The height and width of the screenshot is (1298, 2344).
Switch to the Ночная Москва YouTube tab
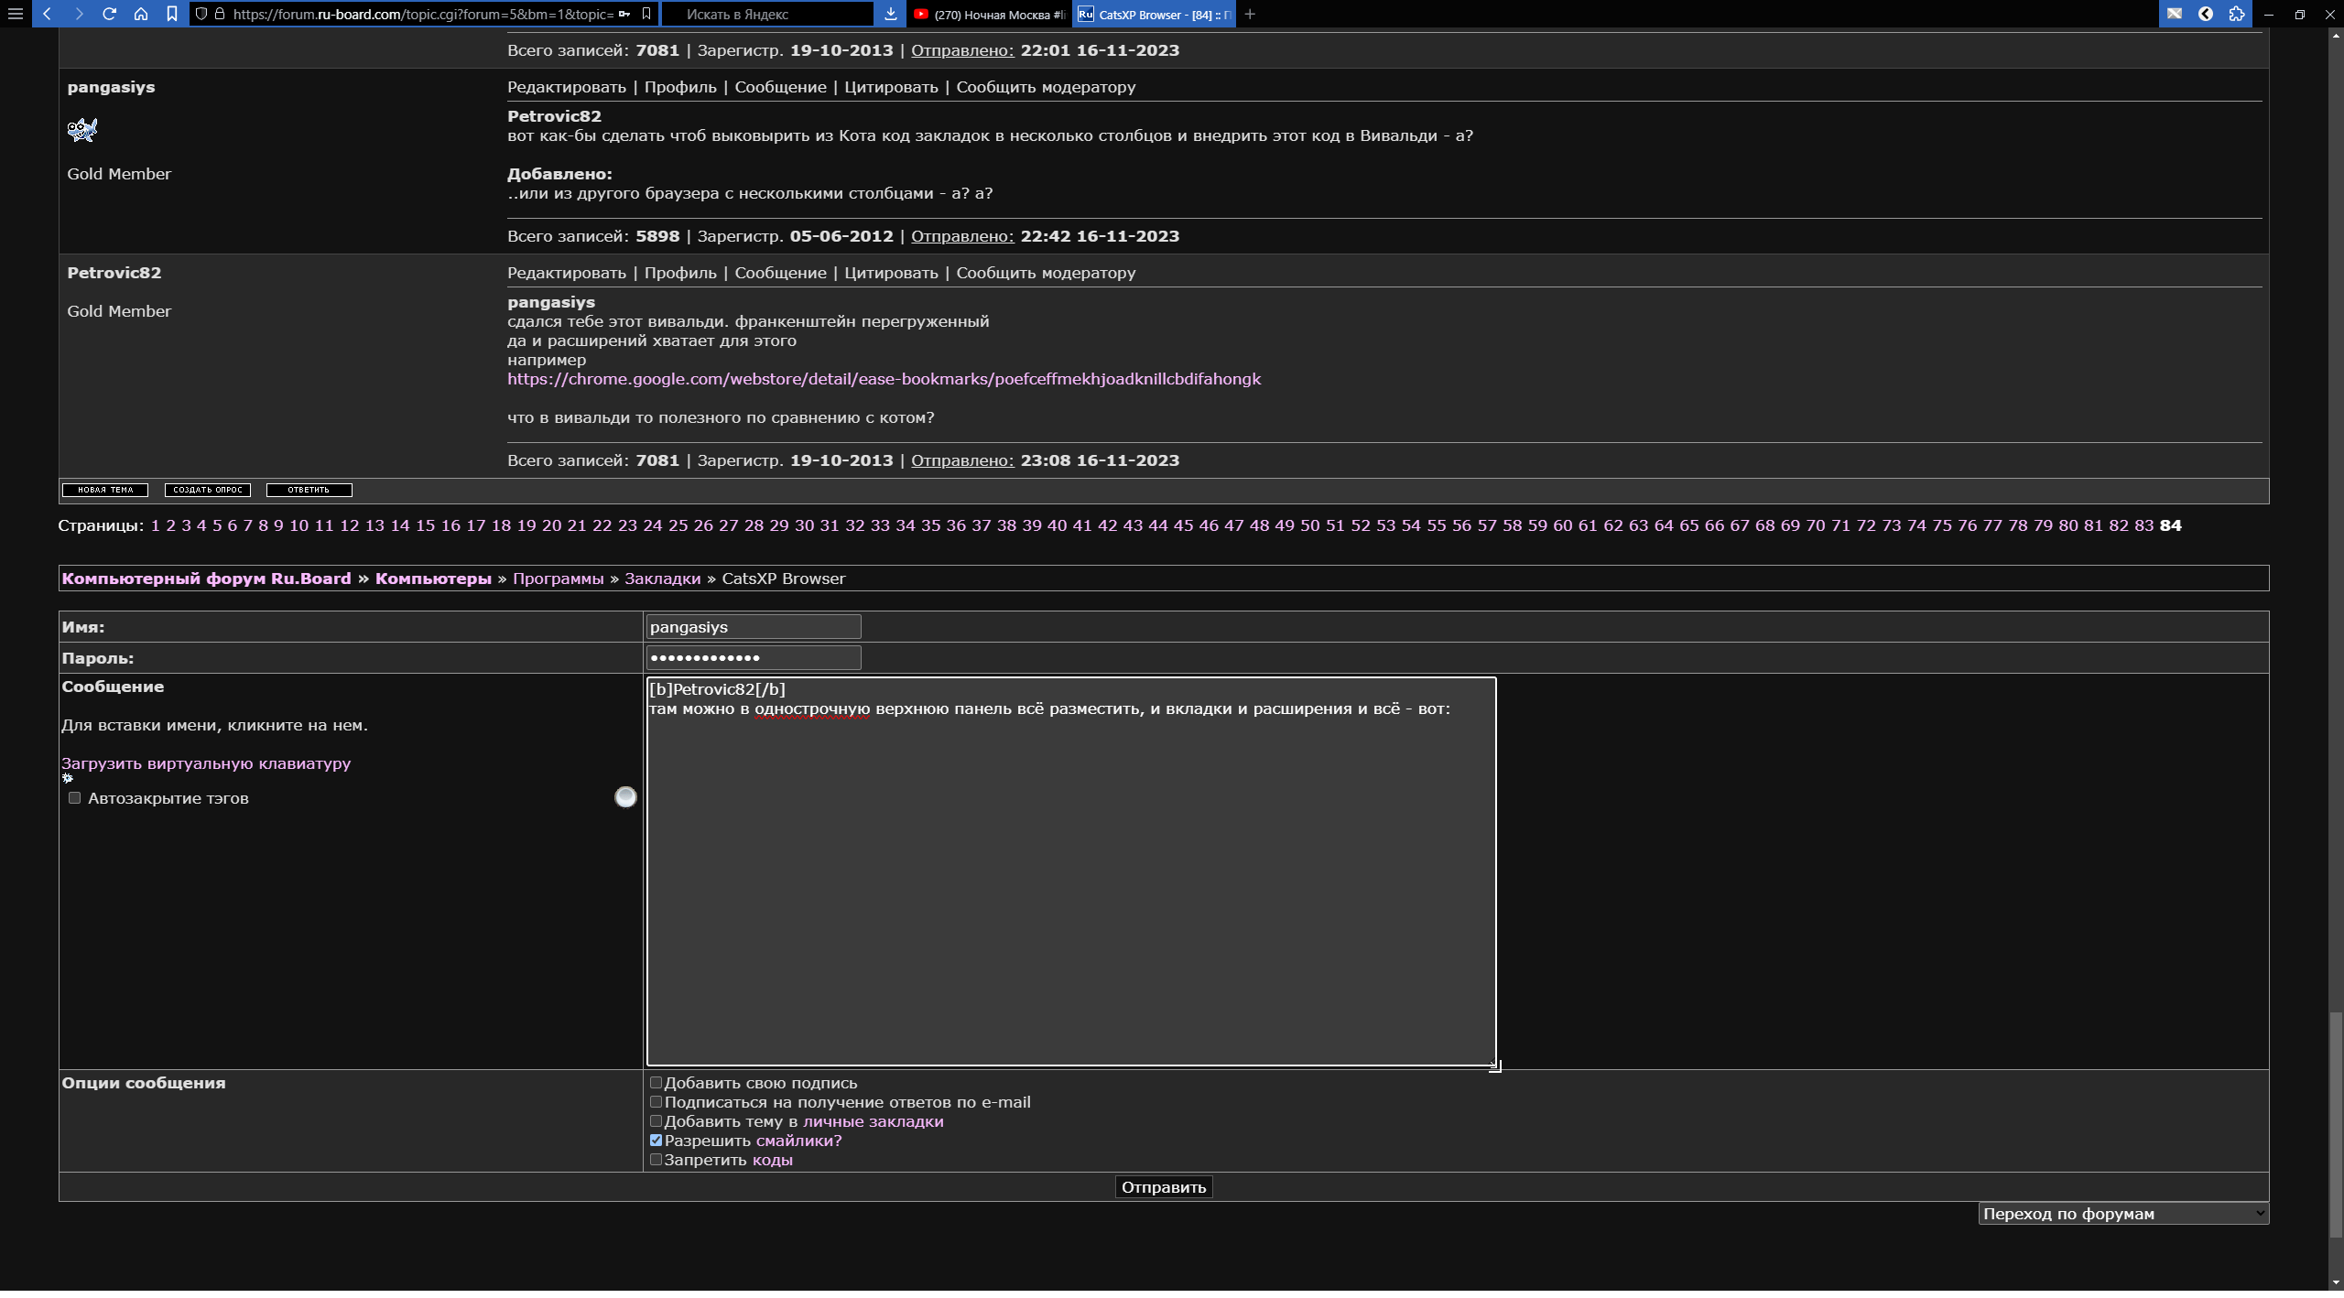[x=989, y=15]
